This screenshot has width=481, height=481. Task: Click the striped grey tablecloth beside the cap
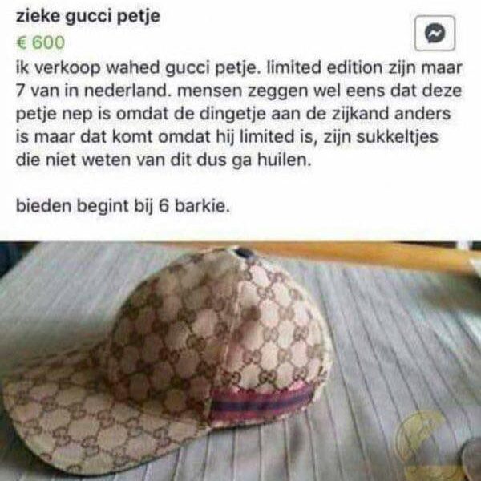coord(398,353)
